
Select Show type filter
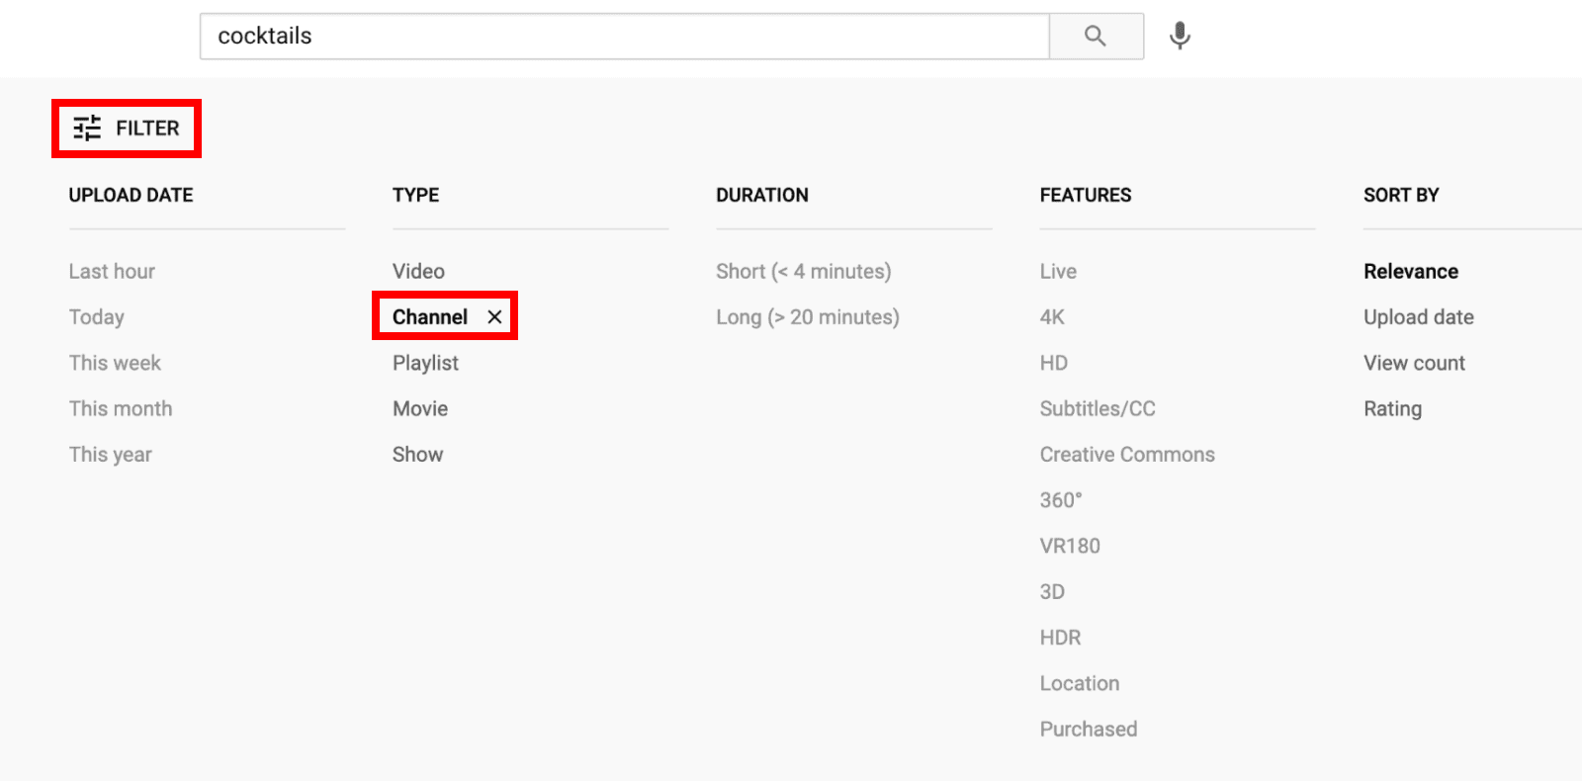(x=417, y=455)
